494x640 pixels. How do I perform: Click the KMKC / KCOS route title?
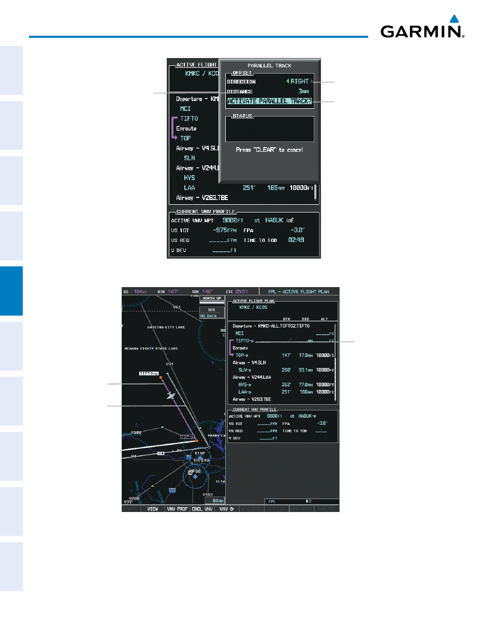tap(253, 307)
